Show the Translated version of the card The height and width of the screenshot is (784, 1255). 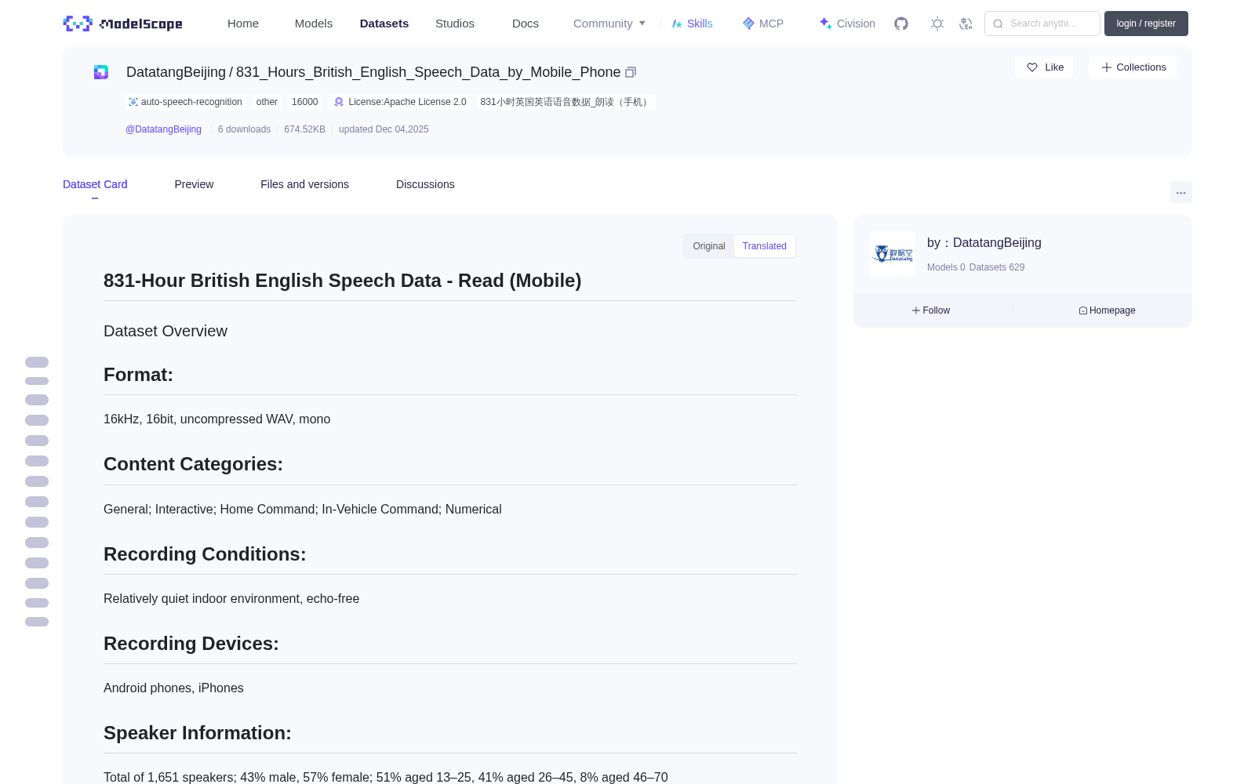point(765,246)
